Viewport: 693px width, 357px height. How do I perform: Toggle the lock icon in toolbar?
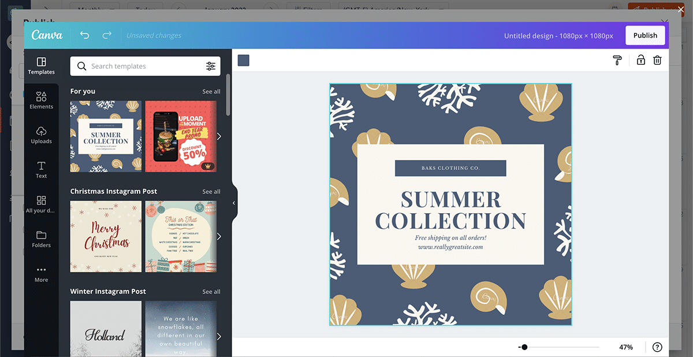tap(640, 60)
